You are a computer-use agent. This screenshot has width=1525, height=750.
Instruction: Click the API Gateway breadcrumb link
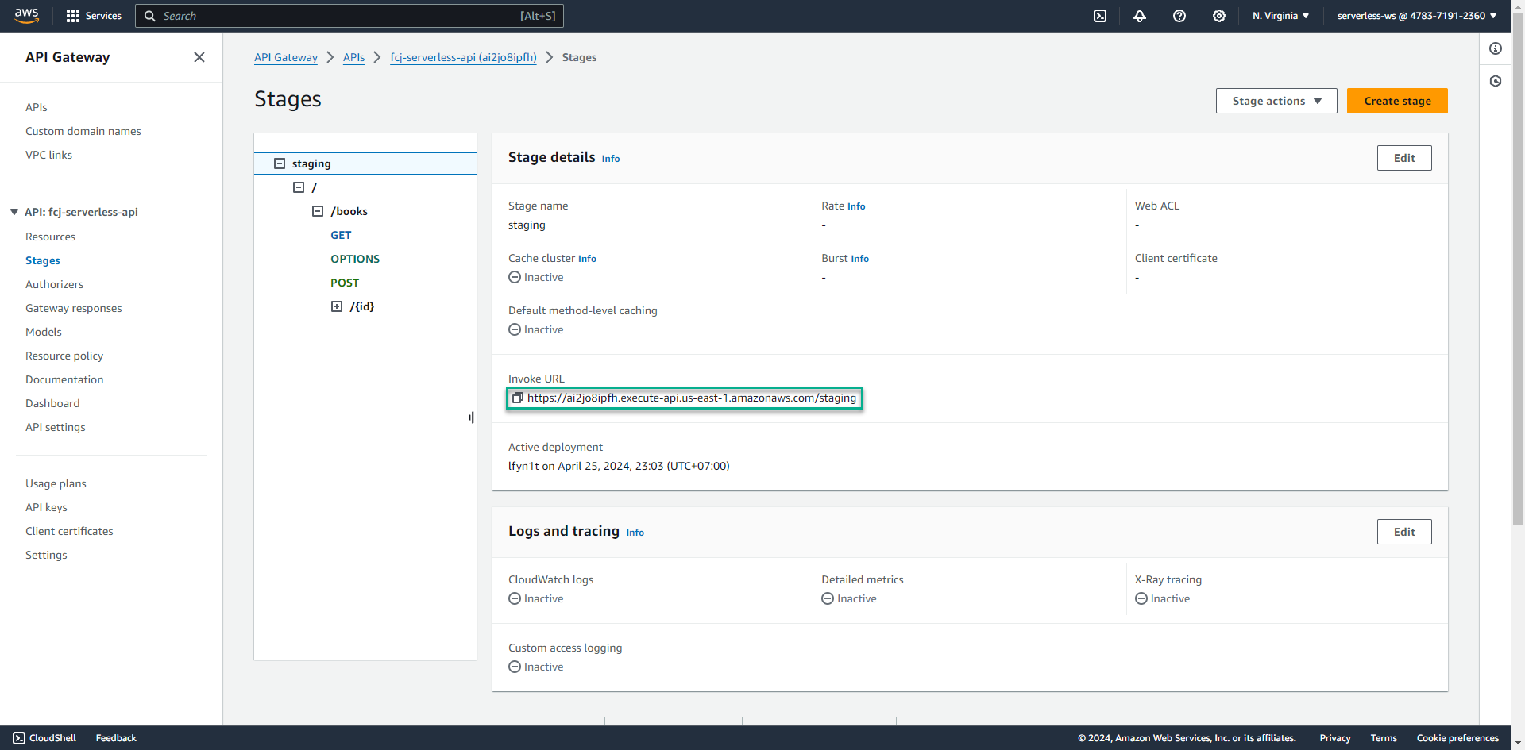click(286, 57)
